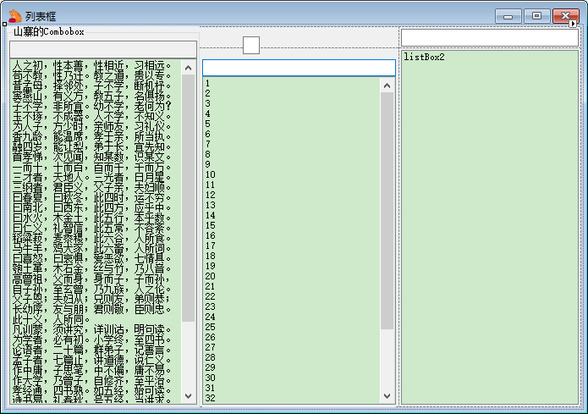Choose the row starting with 融四岁
Image resolution: width=588 pixels, height=414 pixels.
tap(96, 146)
